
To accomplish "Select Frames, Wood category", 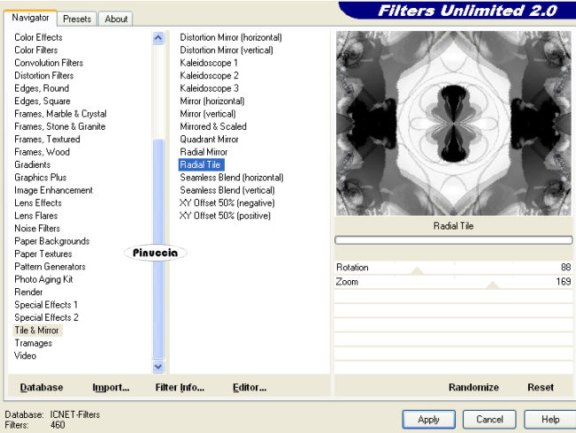I will pos(42,152).
